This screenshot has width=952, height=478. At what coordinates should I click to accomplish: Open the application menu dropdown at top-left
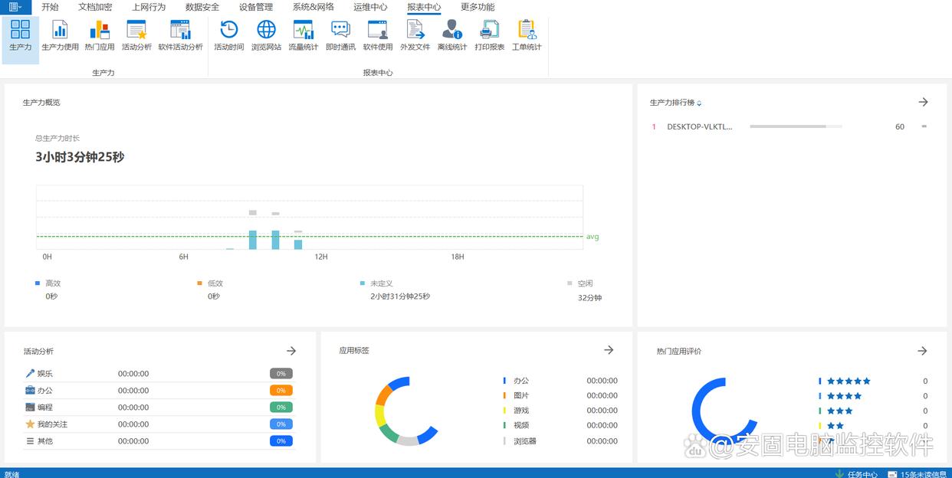(15, 7)
